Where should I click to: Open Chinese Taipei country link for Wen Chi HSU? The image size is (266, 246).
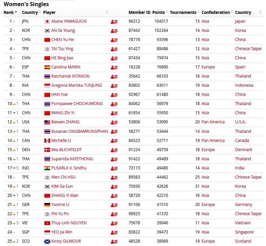[248, 177]
